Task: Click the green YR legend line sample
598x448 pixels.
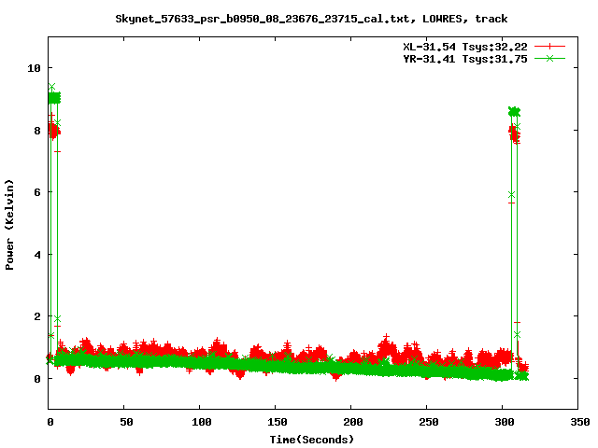Action: click(549, 58)
